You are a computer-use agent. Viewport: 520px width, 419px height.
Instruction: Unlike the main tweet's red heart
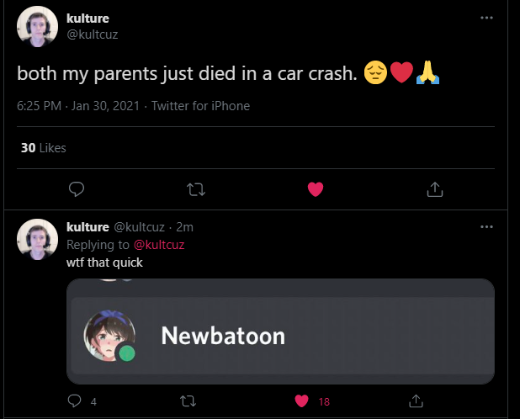click(x=316, y=189)
